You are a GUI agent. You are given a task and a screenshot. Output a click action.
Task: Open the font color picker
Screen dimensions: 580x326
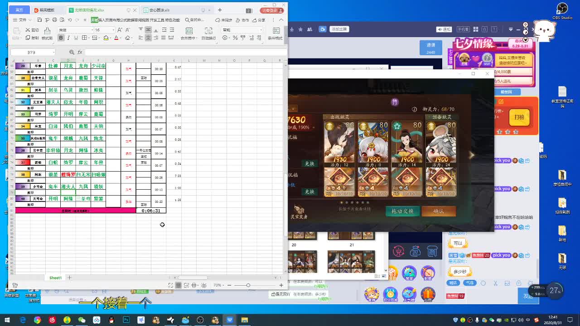tap(116, 38)
